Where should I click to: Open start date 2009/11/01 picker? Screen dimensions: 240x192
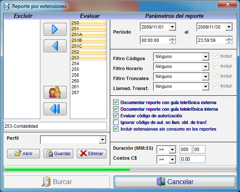pyautogui.click(x=172, y=27)
